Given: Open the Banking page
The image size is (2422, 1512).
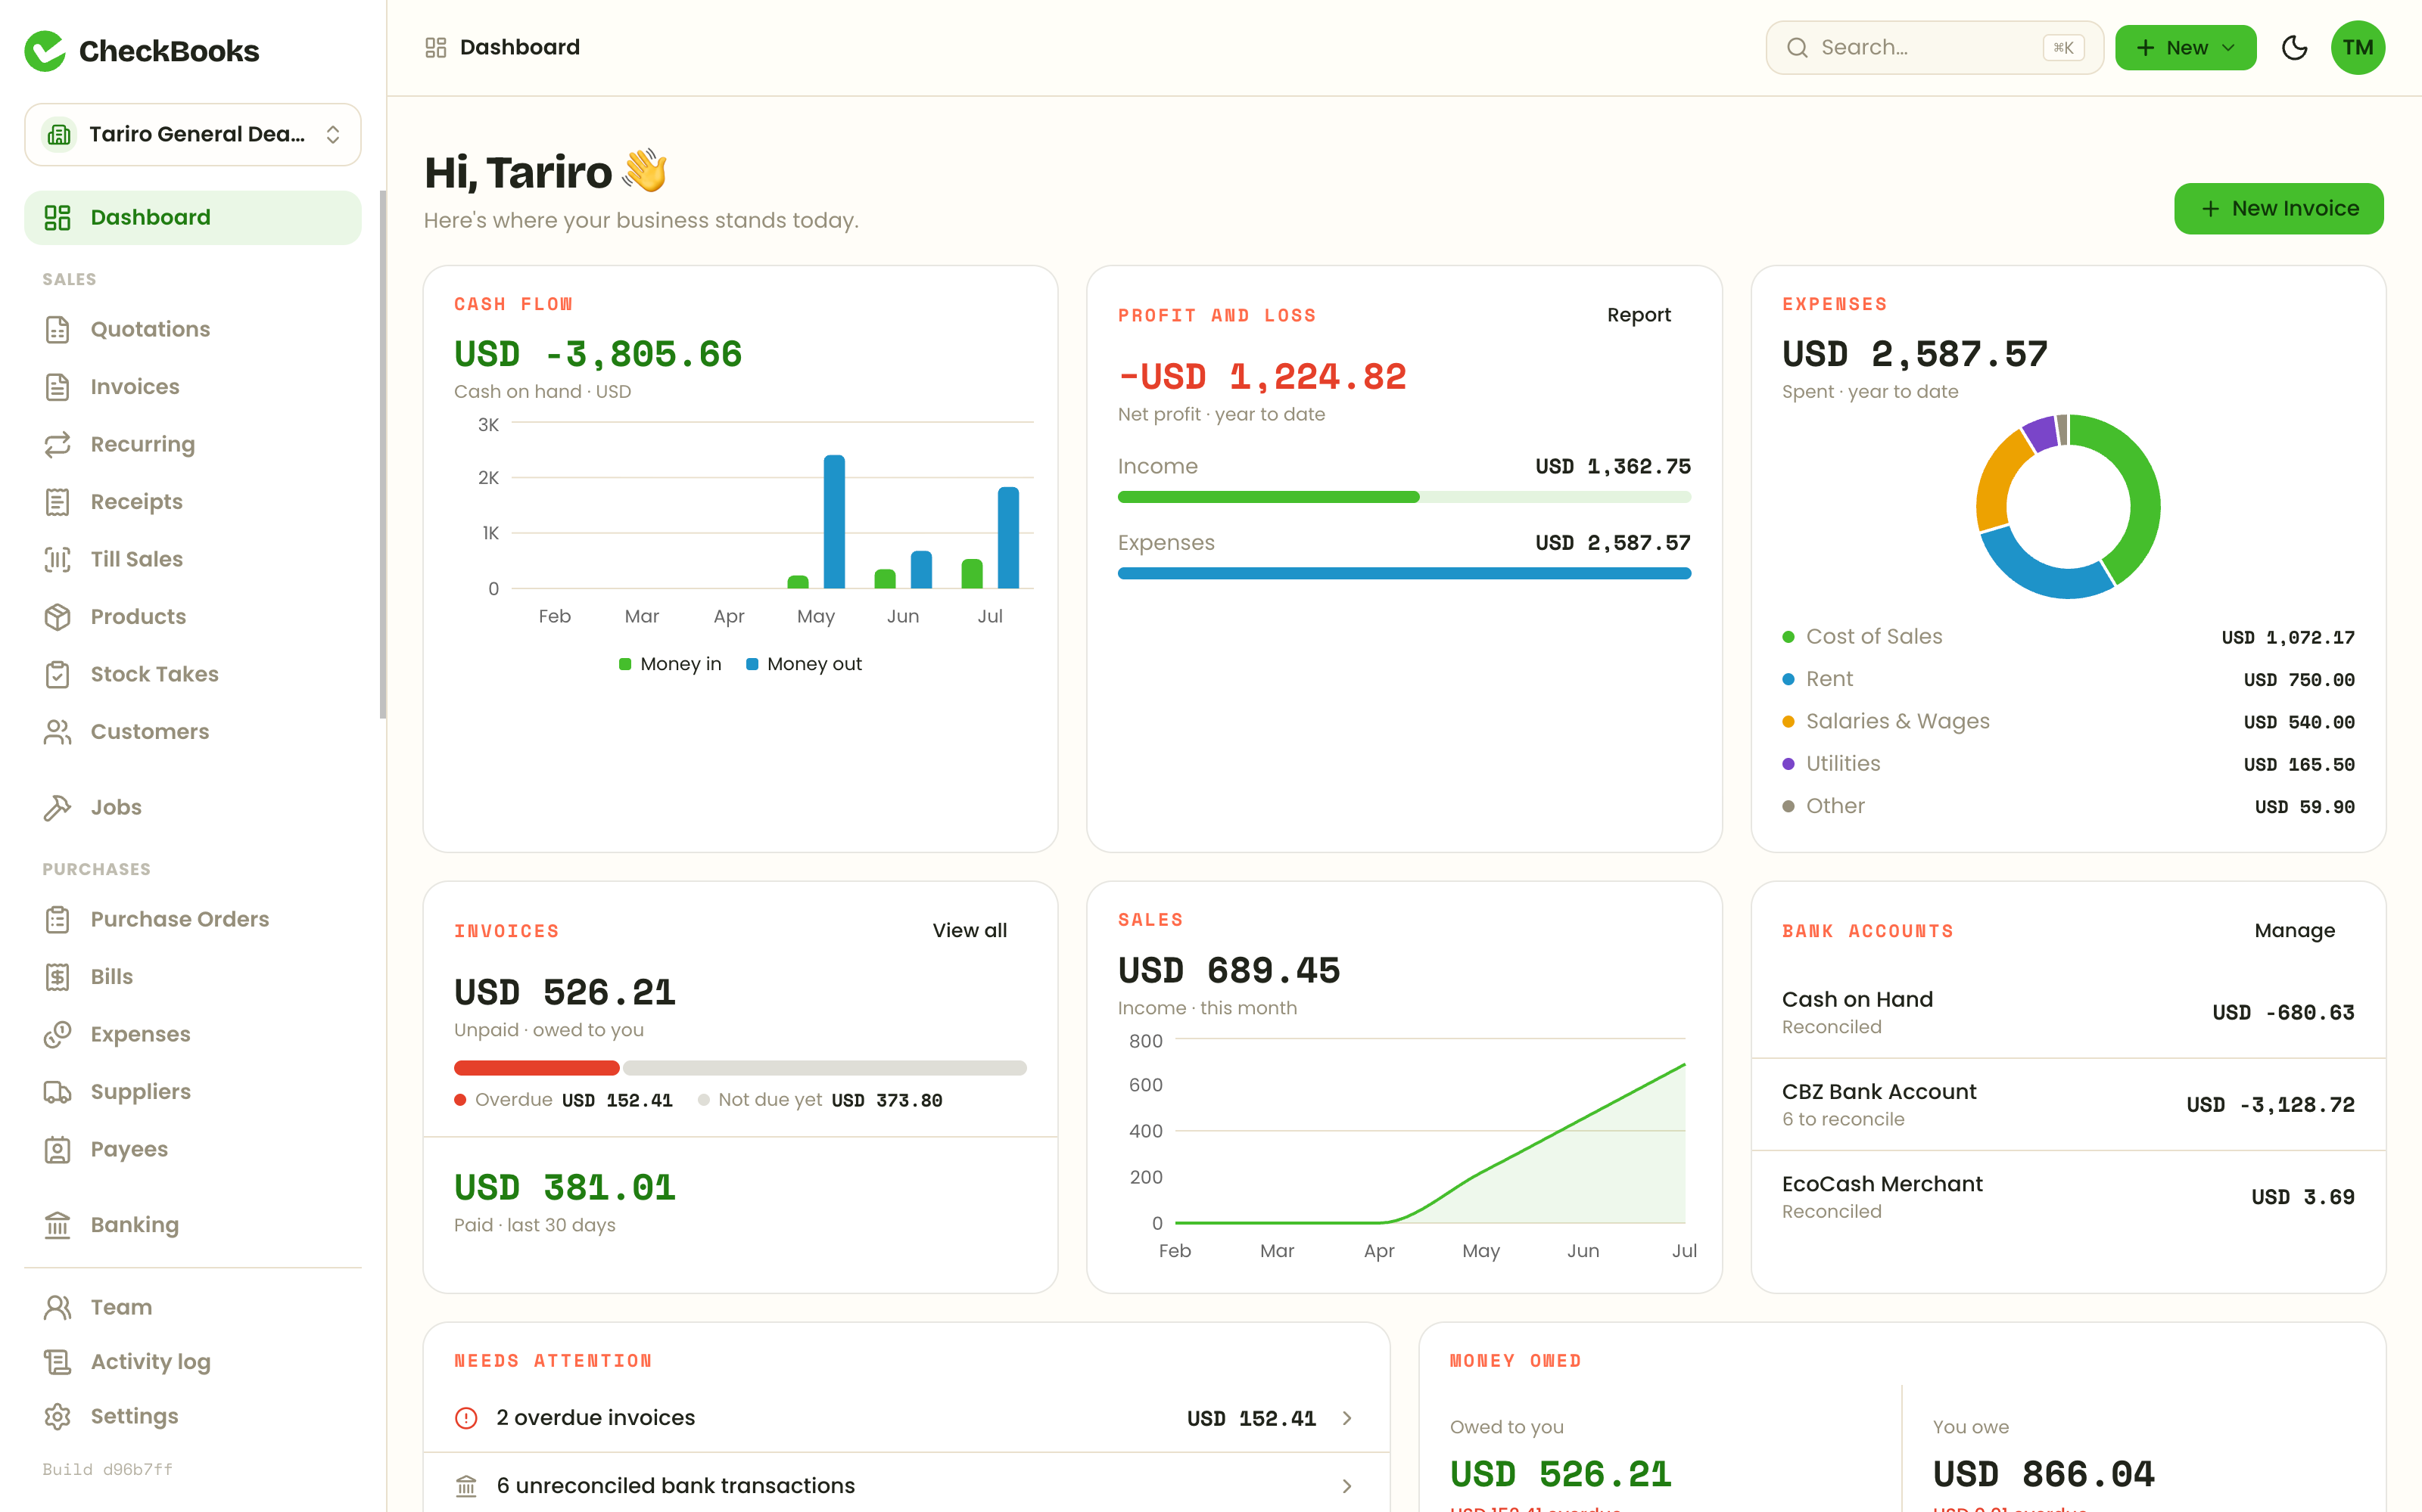Looking at the screenshot, I should point(192,1225).
